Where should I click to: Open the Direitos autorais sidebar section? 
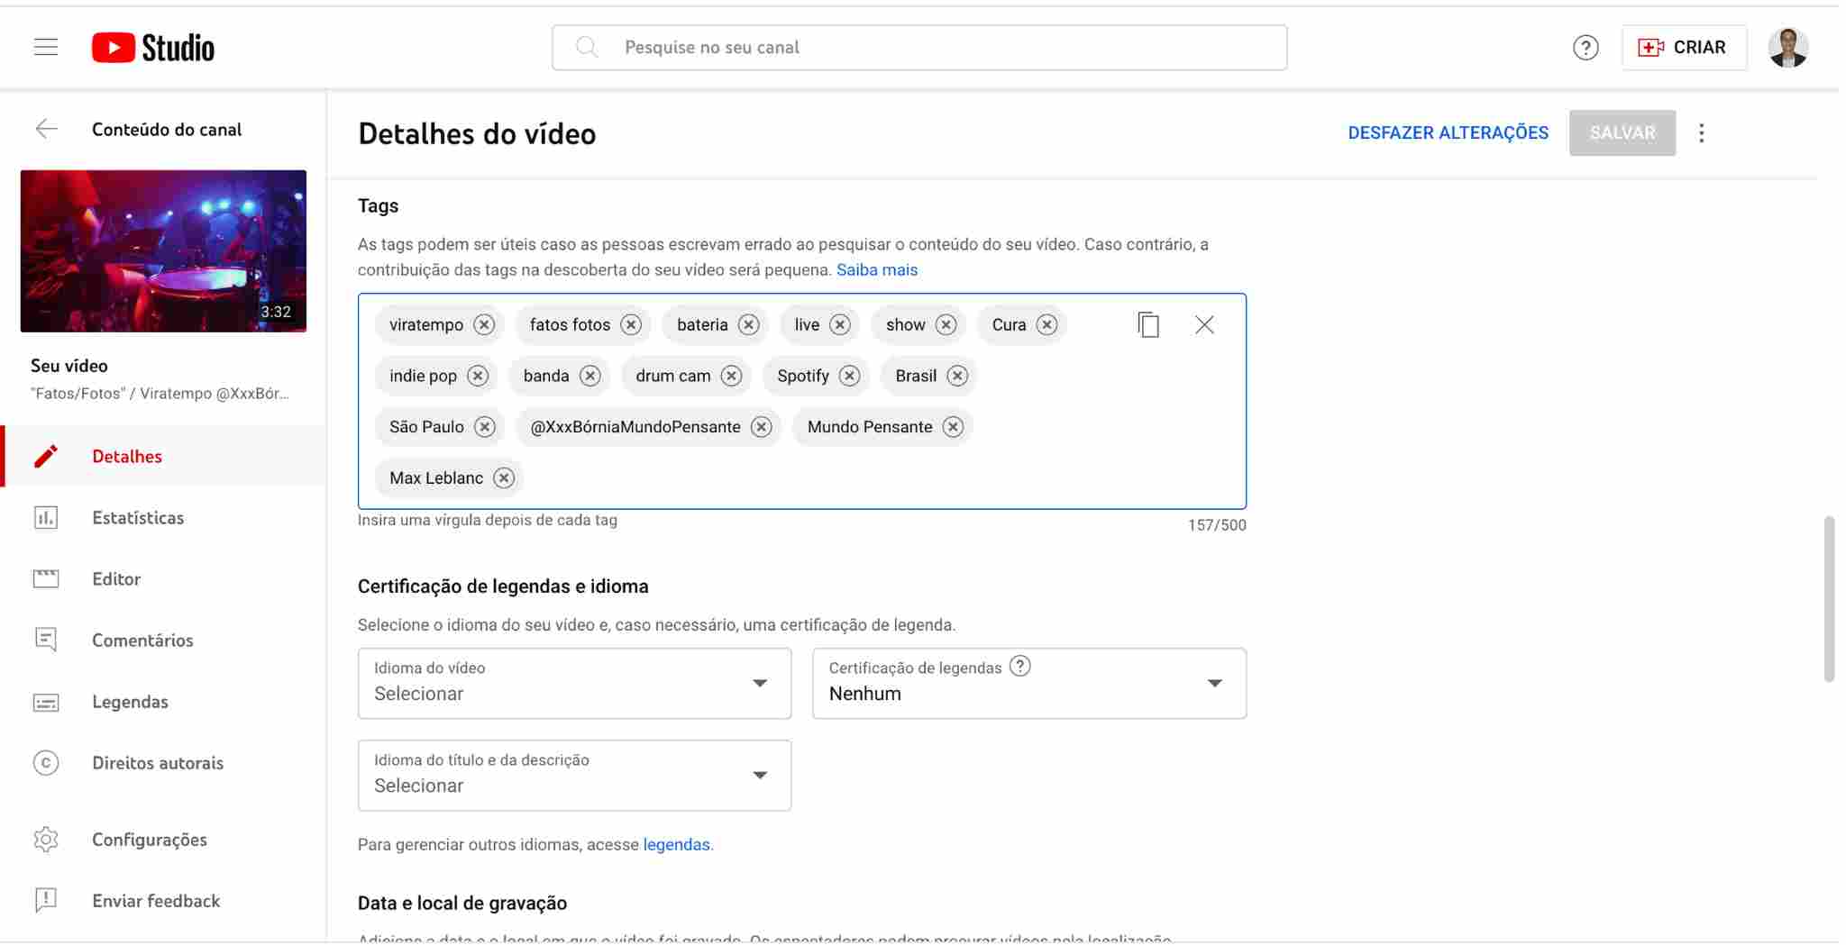point(163,762)
